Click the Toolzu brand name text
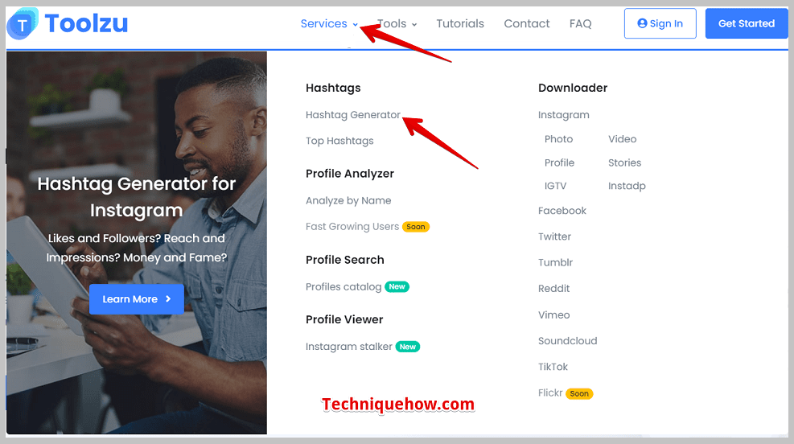794x444 pixels. [x=87, y=23]
